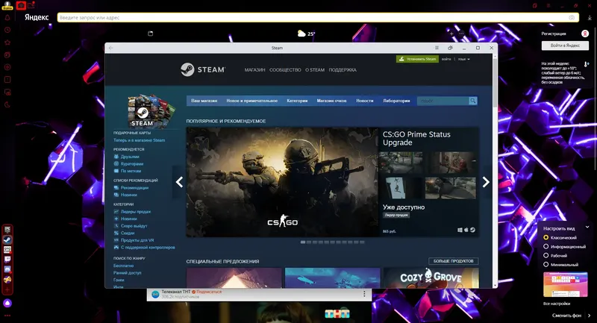Open the Steam panel in the browser sidebar
Image resolution: width=597 pixels, height=323 pixels.
click(x=7, y=239)
